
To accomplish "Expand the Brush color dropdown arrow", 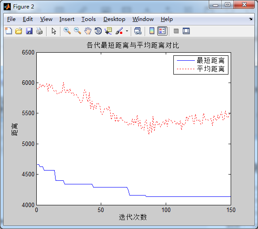I will (127, 31).
